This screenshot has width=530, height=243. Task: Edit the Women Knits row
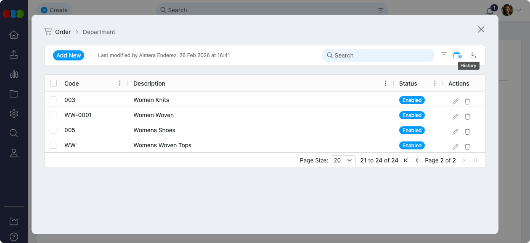[x=455, y=101]
